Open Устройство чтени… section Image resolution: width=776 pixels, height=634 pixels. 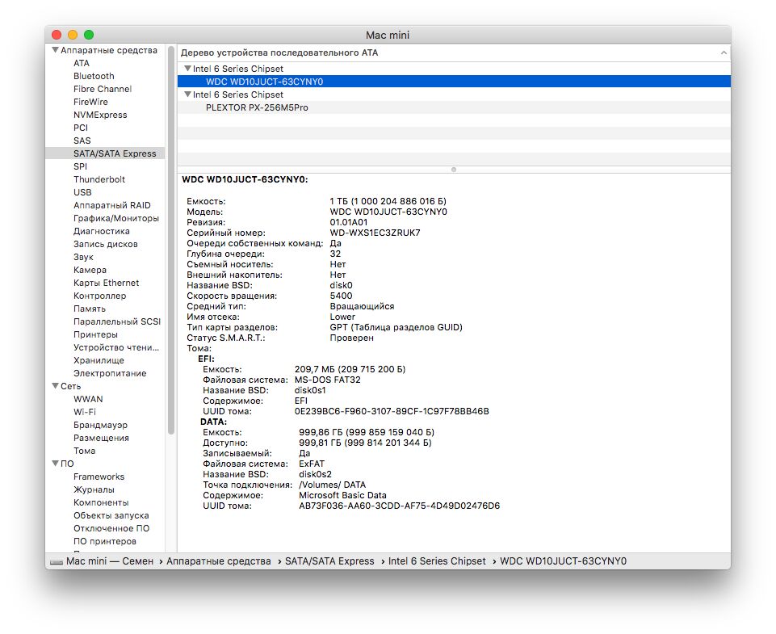(x=116, y=347)
